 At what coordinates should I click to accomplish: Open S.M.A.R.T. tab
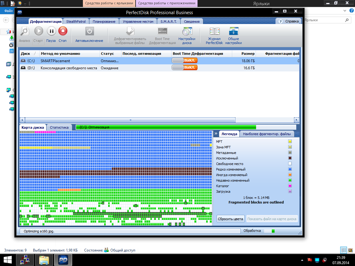[x=169, y=22]
